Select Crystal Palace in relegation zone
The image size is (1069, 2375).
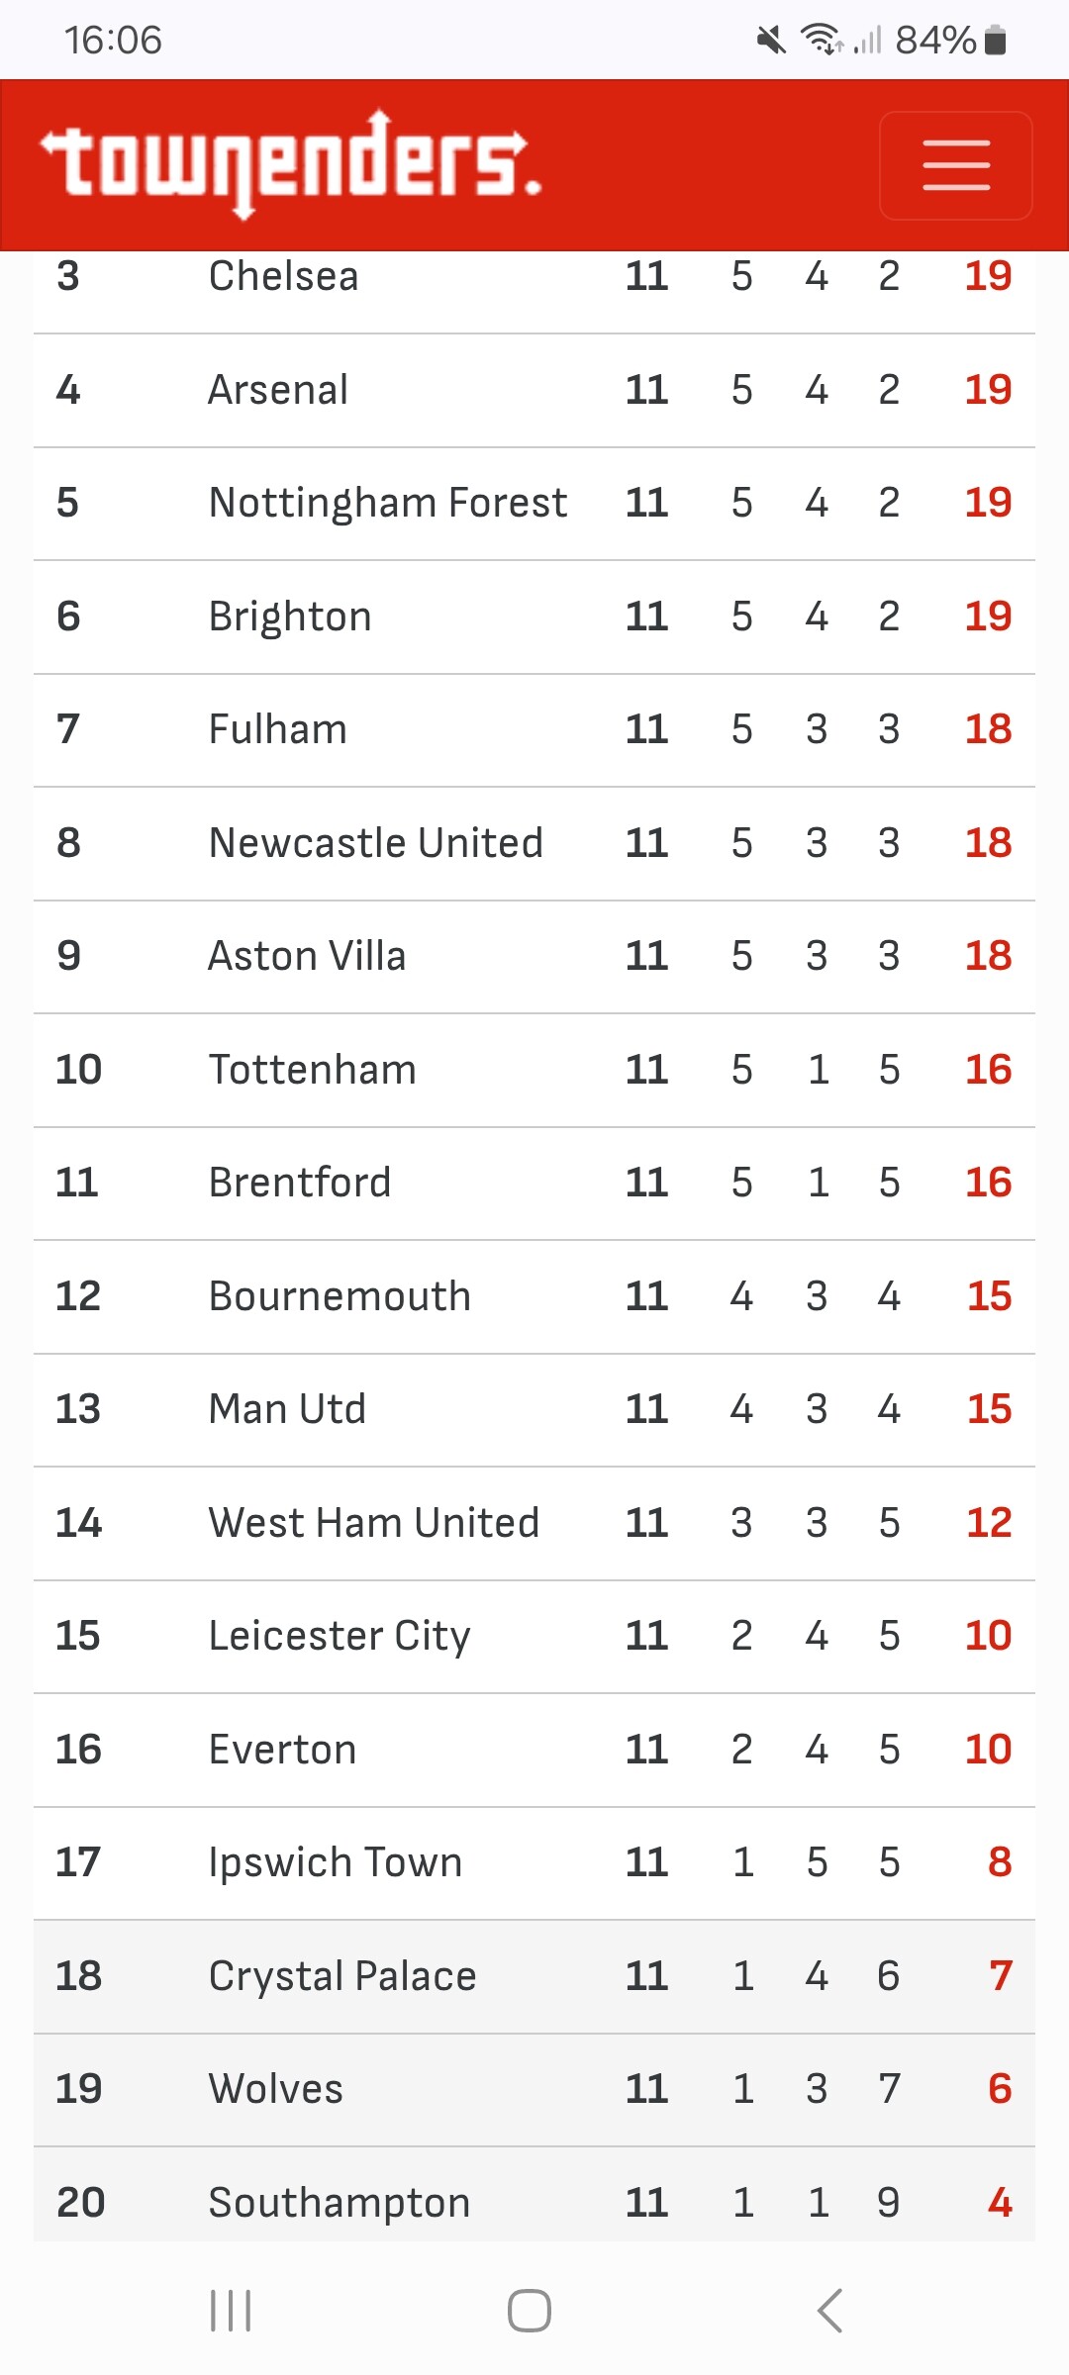[342, 1976]
